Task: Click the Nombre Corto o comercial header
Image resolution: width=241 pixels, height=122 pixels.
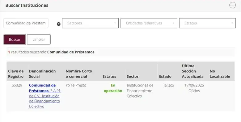Action: tap(79, 74)
